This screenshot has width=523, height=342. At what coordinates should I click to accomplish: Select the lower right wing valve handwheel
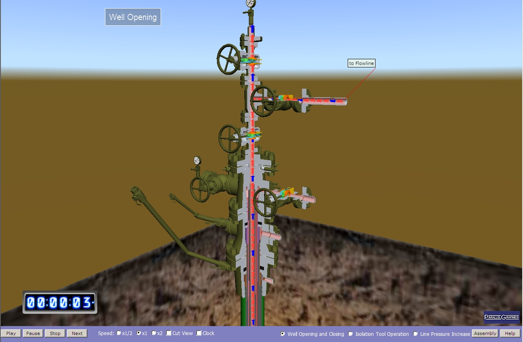coord(266,203)
